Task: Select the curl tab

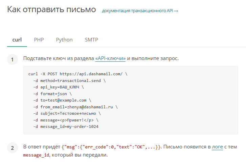Action: point(17,40)
